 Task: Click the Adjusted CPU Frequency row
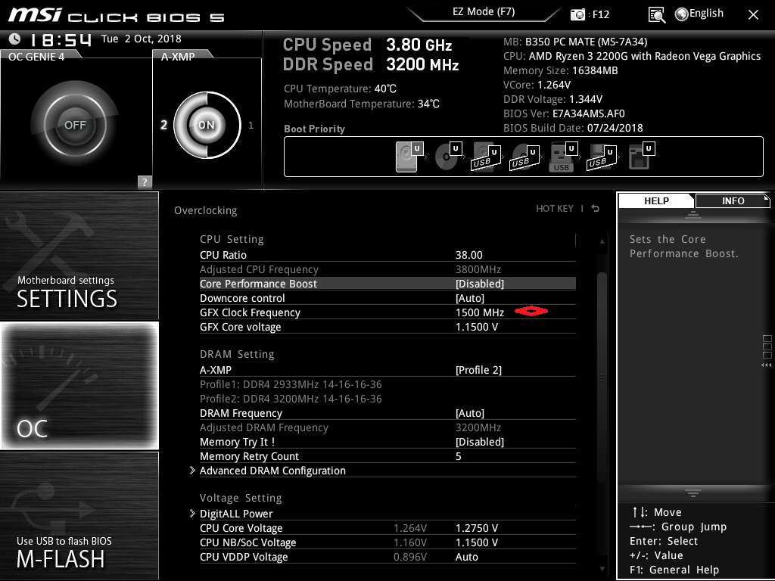(x=387, y=269)
